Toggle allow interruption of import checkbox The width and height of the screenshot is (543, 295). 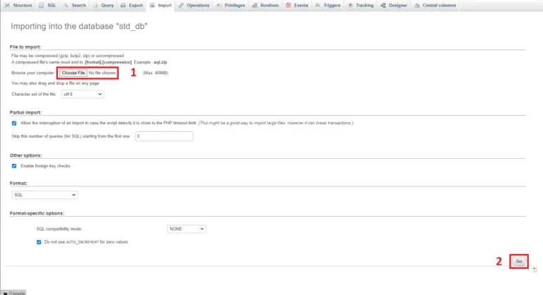14,123
